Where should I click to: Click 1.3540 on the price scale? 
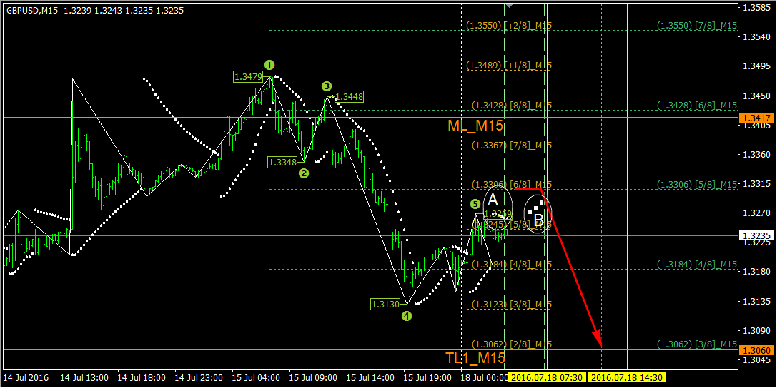point(757,36)
